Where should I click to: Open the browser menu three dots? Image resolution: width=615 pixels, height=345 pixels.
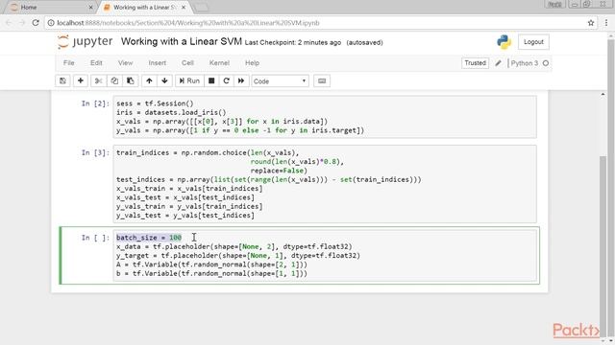[606, 23]
